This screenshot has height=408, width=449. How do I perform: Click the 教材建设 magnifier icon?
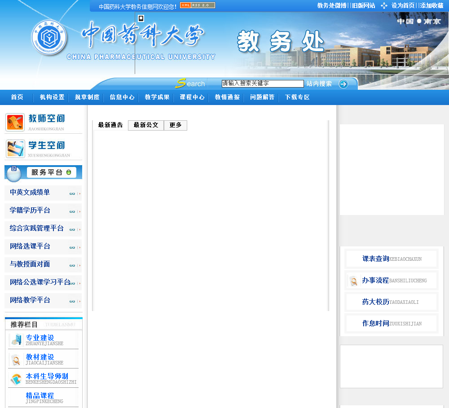pyautogui.click(x=16, y=360)
